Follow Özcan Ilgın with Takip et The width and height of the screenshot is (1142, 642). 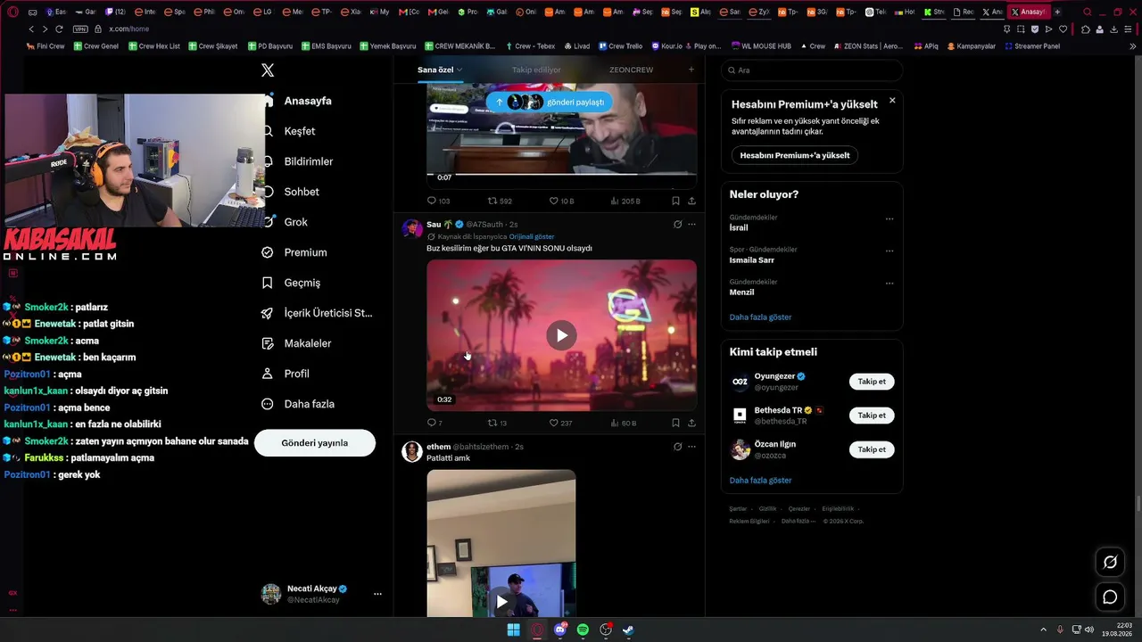pos(872,449)
